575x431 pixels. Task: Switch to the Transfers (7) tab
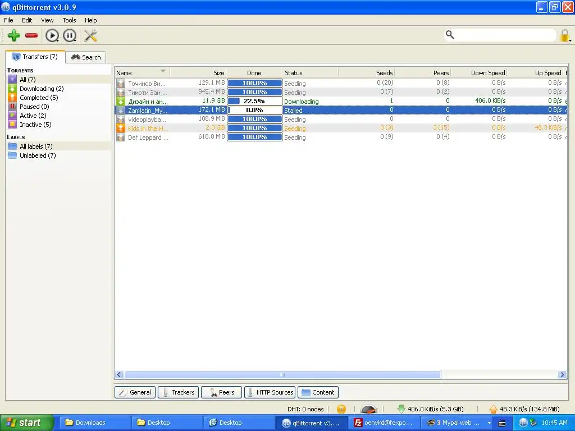click(35, 57)
